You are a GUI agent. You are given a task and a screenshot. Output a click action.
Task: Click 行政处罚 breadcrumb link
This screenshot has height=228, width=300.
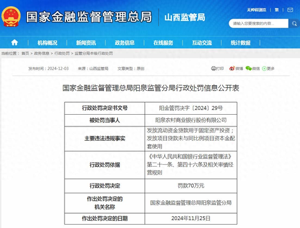(x=62, y=53)
